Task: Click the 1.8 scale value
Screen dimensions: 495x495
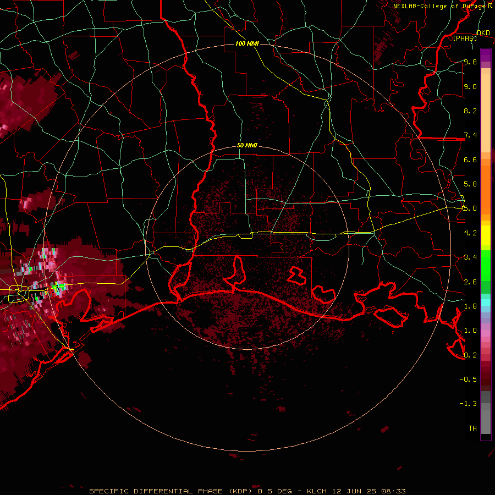Action: point(470,306)
